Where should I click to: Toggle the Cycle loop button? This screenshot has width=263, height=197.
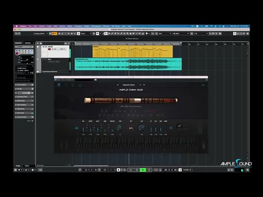click(x=130, y=170)
